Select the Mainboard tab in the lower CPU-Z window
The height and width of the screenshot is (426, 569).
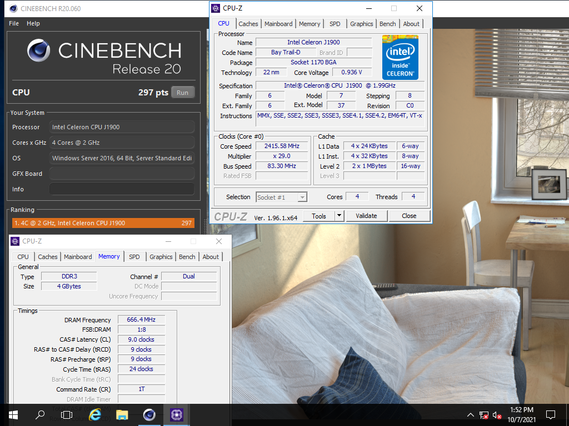click(x=78, y=257)
